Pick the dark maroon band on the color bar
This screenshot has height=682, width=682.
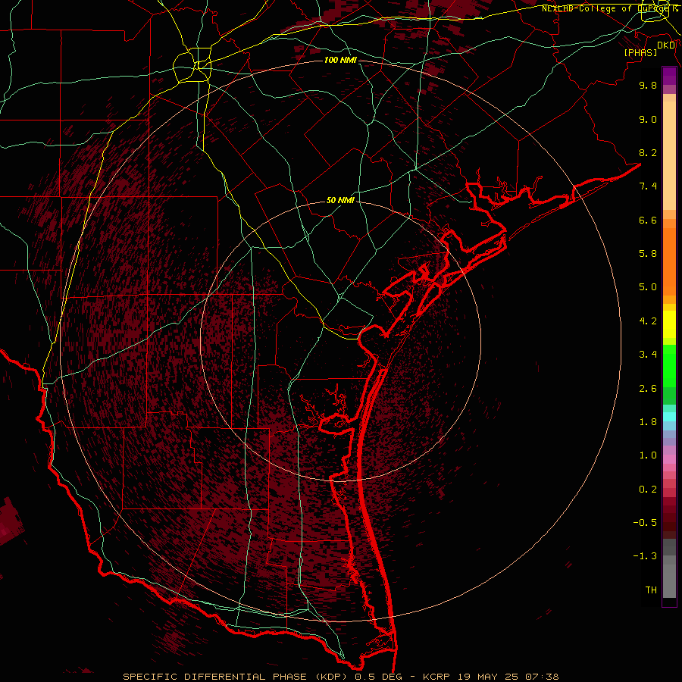669,518
